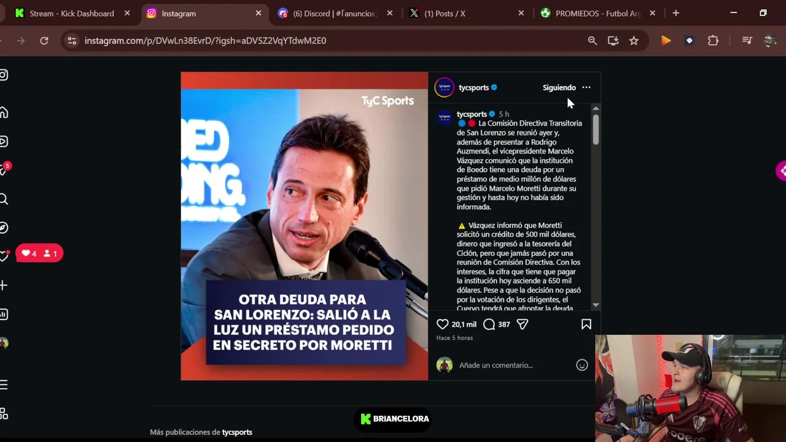Switch to the Posts / X tab
This screenshot has height=442, width=786.
pyautogui.click(x=461, y=13)
